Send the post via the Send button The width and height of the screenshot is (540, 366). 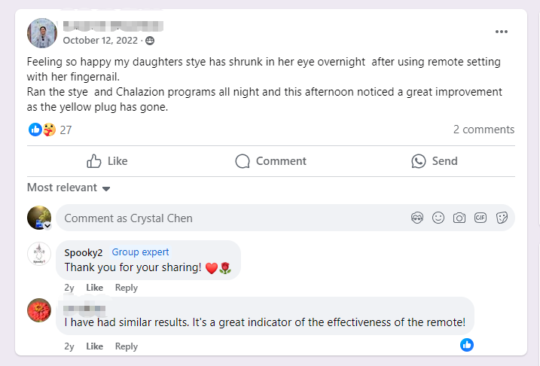point(435,160)
